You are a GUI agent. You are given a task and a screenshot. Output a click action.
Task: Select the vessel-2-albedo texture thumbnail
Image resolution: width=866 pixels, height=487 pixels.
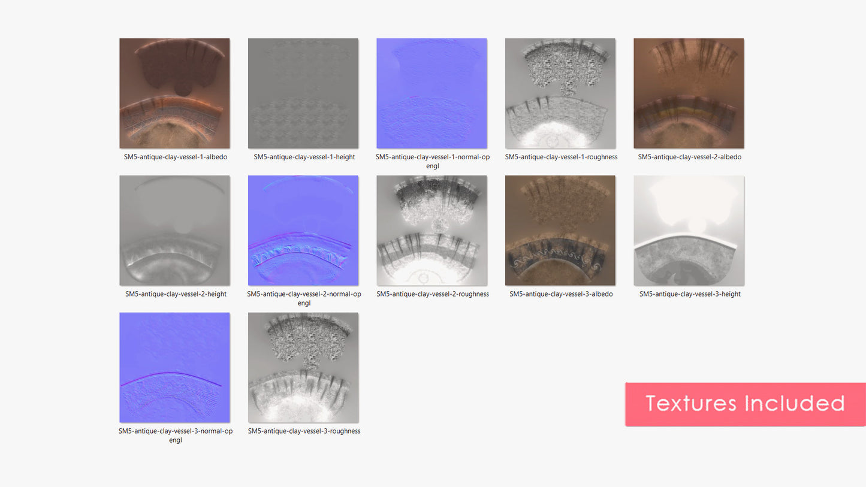689,93
